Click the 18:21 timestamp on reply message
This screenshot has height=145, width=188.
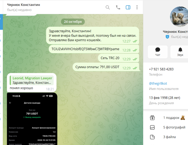50,89
